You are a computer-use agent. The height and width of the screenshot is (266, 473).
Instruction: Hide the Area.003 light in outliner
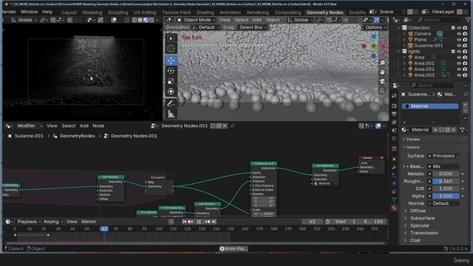459,75
